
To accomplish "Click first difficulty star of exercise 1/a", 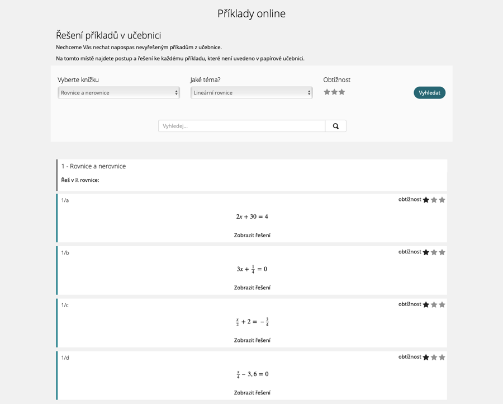I will [x=426, y=200].
